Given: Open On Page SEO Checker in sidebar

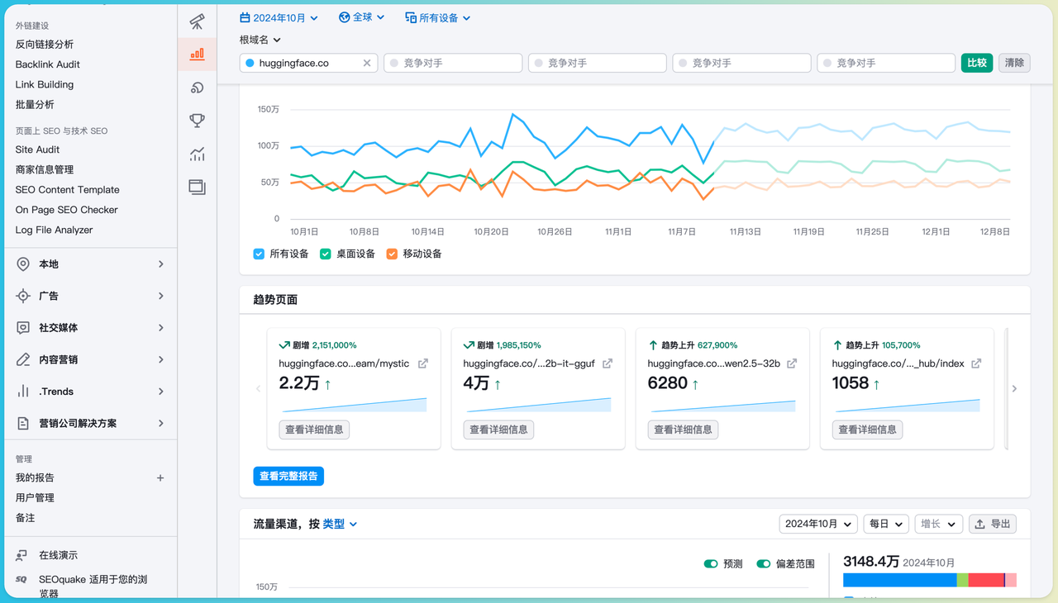Looking at the screenshot, I should tap(67, 210).
